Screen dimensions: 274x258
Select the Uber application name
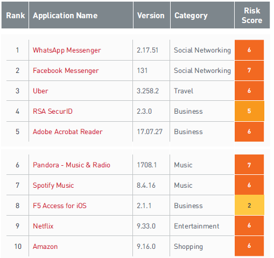[x=40, y=91]
